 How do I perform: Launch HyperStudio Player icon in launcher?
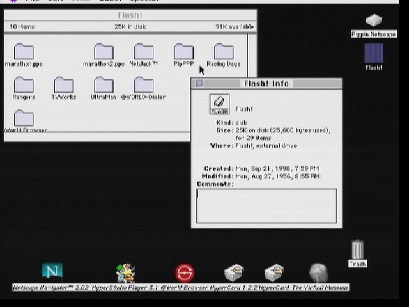(126, 272)
